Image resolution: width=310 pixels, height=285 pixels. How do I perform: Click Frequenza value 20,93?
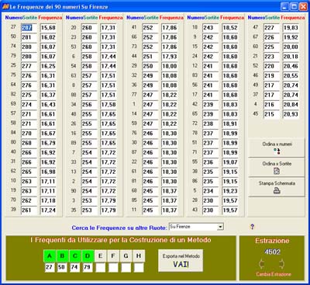[291, 114]
